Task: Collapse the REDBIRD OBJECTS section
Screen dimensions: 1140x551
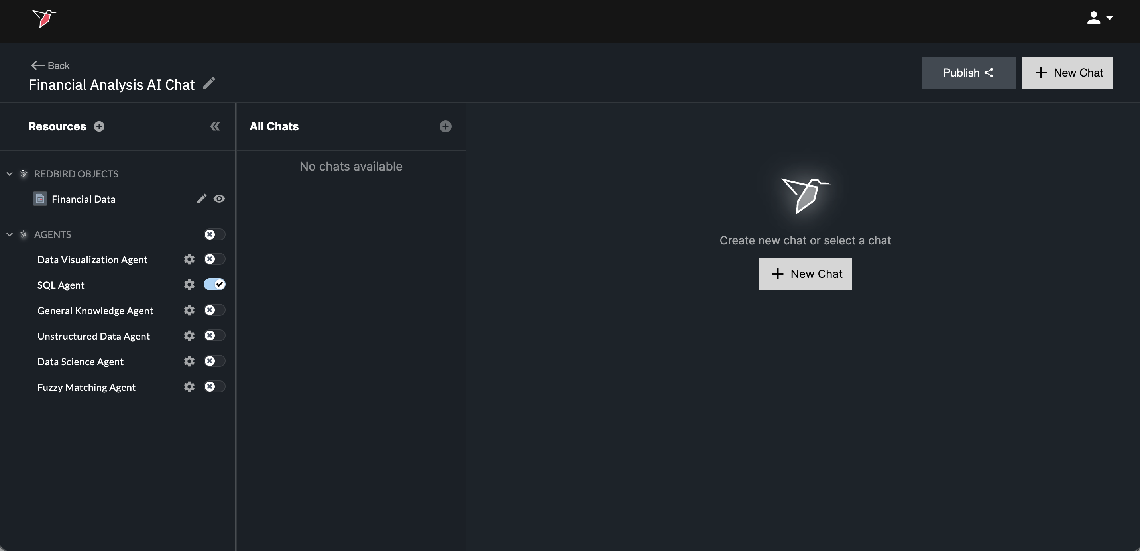Action: (10, 174)
